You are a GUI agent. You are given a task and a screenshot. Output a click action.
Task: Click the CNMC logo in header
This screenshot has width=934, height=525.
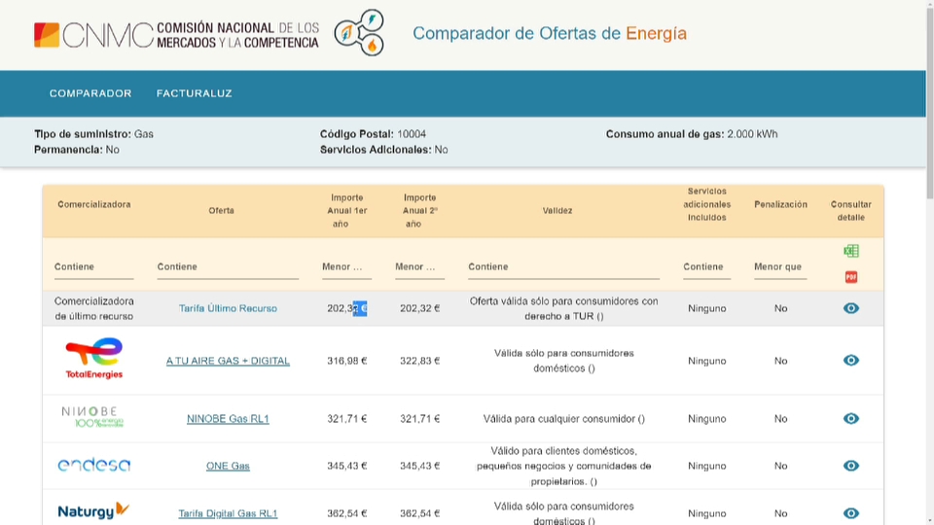[176, 35]
